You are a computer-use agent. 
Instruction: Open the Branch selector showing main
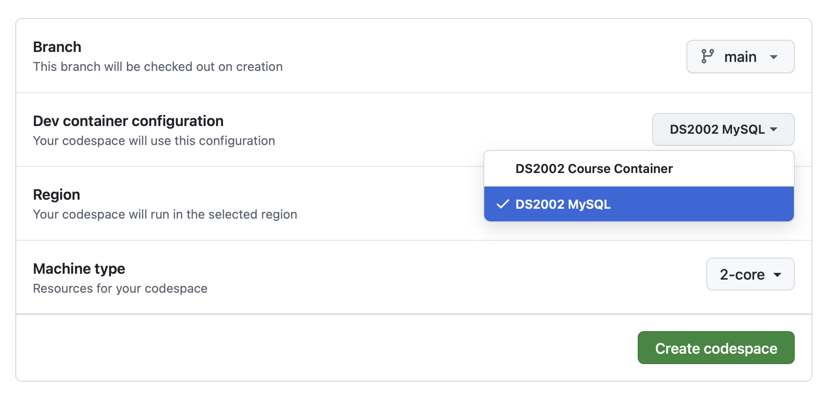click(740, 57)
